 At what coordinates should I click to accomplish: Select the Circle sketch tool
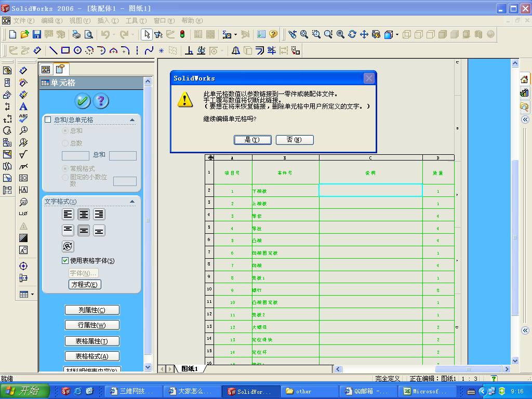coord(77,50)
